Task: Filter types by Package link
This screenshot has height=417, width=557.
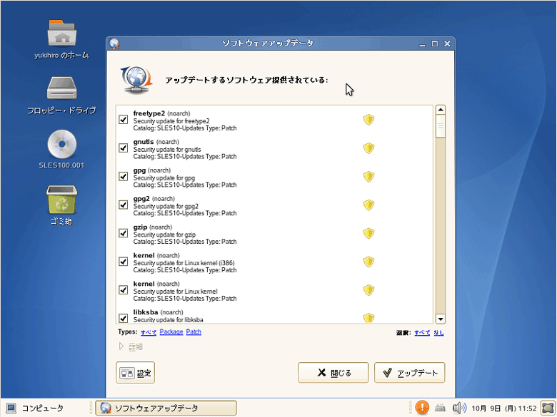Action: click(171, 332)
